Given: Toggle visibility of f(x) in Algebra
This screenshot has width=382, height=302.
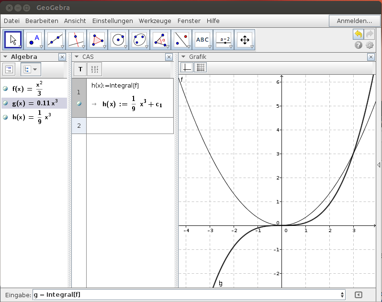Looking at the screenshot, I should [x=5, y=89].
